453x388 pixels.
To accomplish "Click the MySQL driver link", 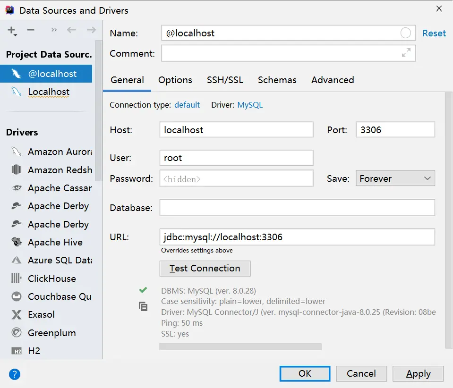I will pyautogui.click(x=250, y=105).
